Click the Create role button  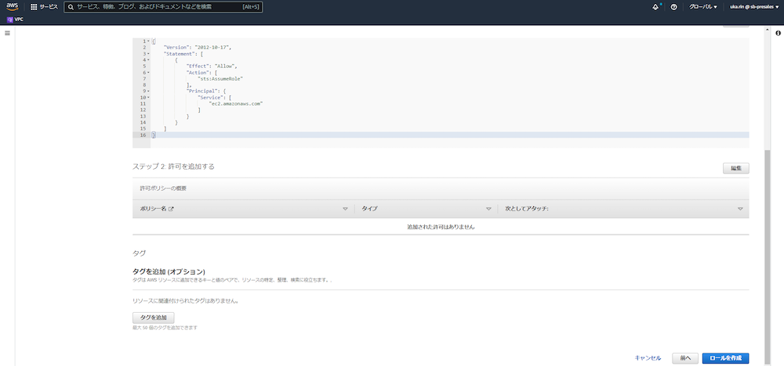(725, 358)
